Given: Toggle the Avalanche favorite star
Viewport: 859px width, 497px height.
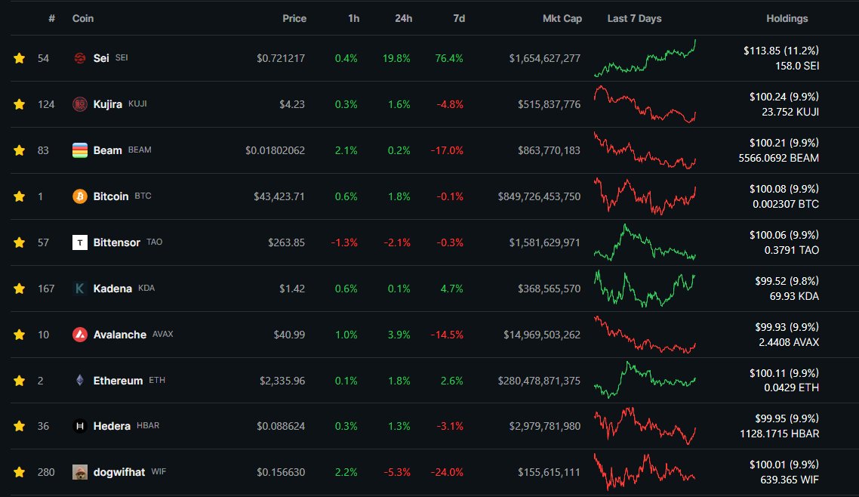Looking at the screenshot, I should (x=19, y=335).
